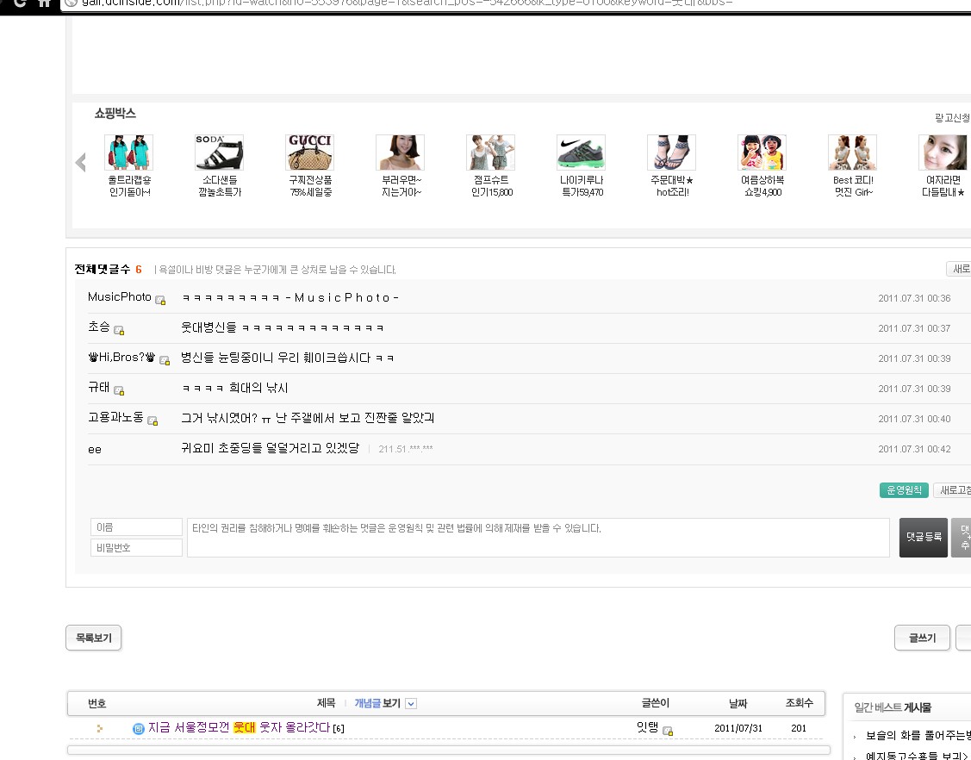The width and height of the screenshot is (971, 760).
Task: Click the 새로 button at top right of comments
Action: (959, 269)
